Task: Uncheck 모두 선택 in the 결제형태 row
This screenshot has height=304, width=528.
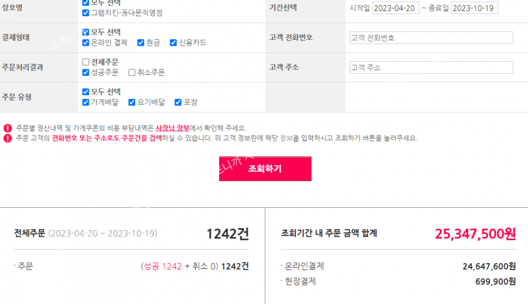Action: click(x=86, y=32)
